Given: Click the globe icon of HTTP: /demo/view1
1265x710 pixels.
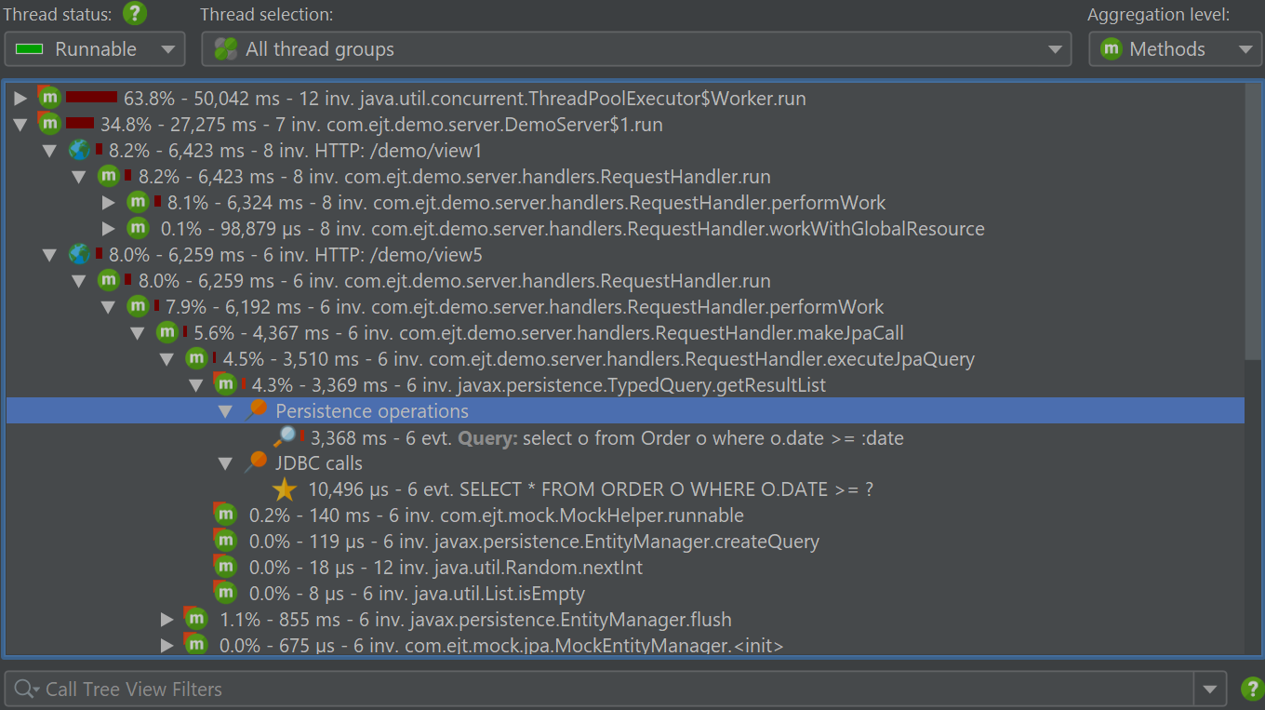Looking at the screenshot, I should pos(79,150).
